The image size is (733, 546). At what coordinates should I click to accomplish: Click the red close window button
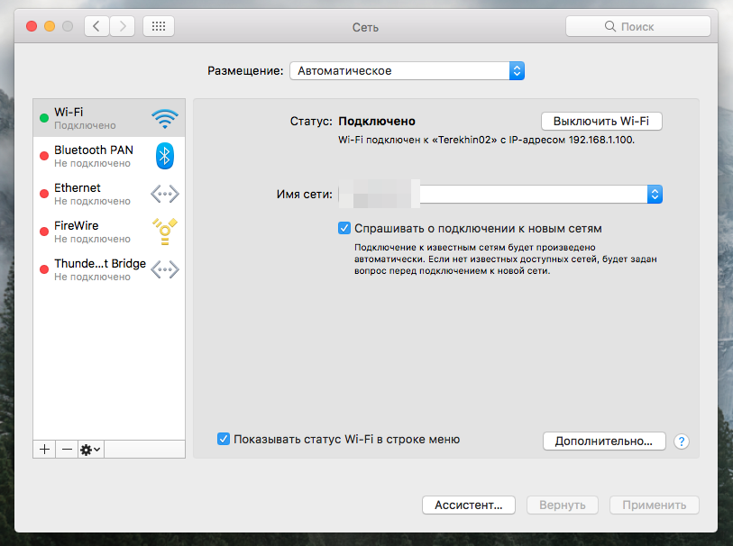point(32,26)
